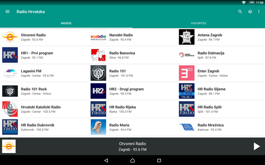This screenshot has height=165, width=265.
Task: Select HR1 - Prvi program title
Action: point(37,53)
